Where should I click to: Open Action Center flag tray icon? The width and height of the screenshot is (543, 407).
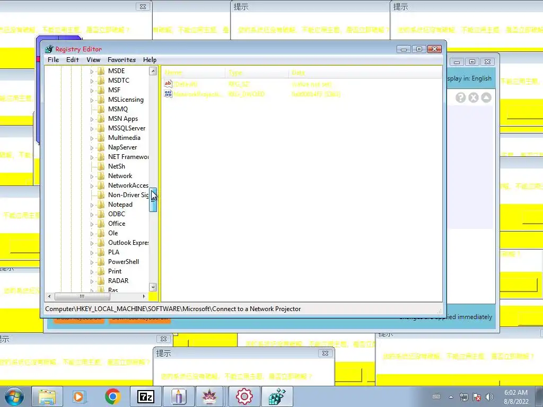(x=477, y=397)
